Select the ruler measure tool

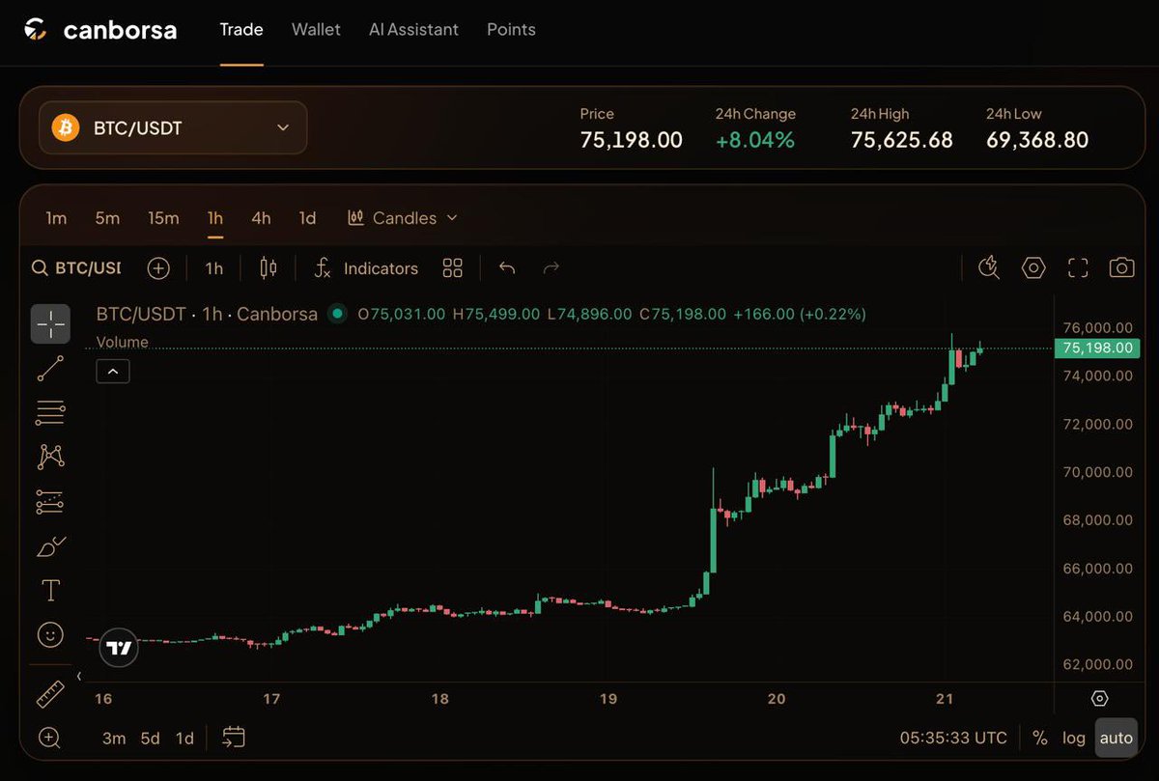(50, 694)
